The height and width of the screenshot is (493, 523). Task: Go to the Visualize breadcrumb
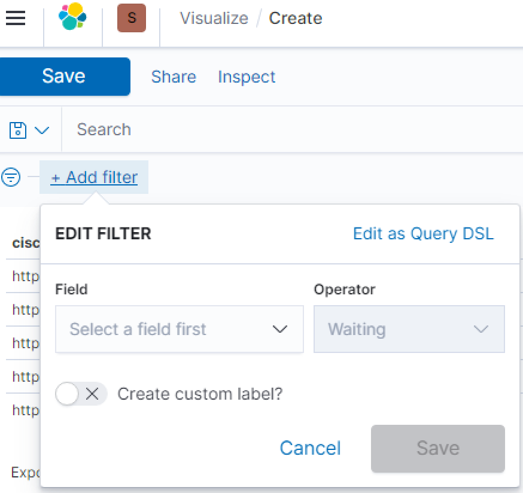coord(214,18)
